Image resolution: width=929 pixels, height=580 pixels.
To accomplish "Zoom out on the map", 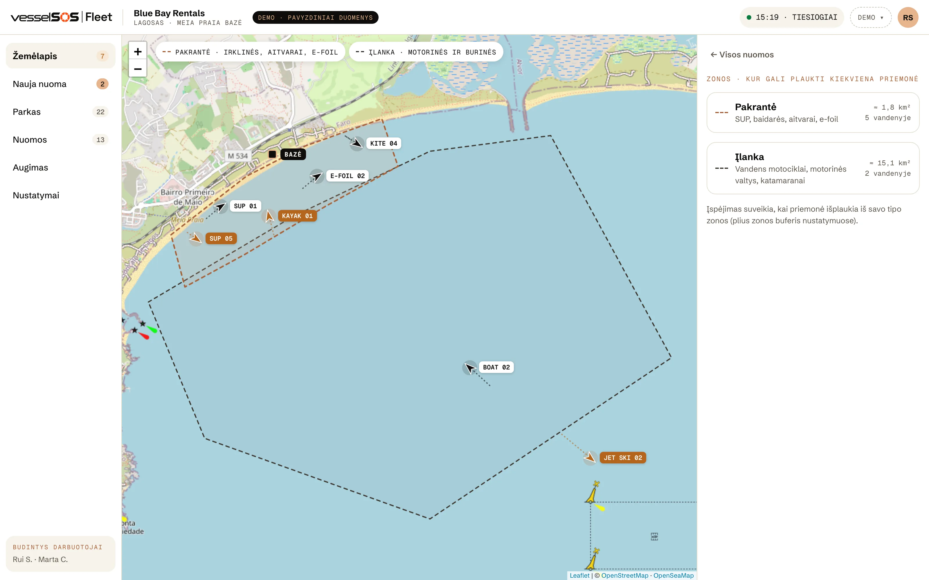I will [137, 69].
